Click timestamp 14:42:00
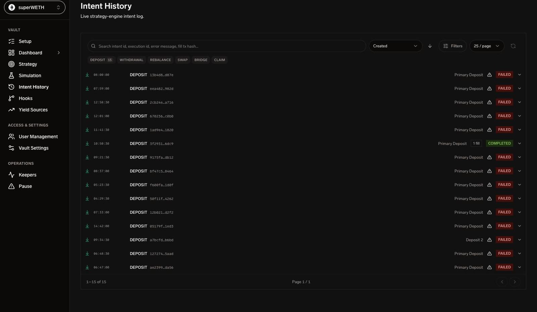 101,226
